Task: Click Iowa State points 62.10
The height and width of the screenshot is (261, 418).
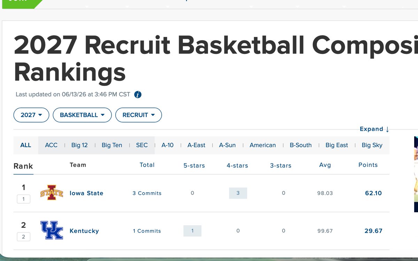Action: (373, 193)
